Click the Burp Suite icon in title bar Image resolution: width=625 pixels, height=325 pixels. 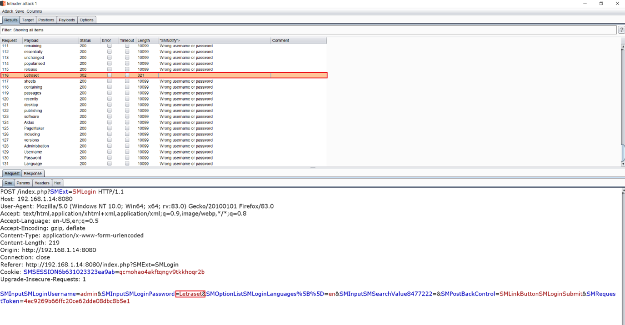pyautogui.click(x=3, y=3)
